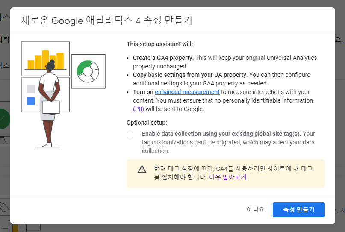
Task: Click the 'This setup assistant will:' heading
Action: point(159,44)
